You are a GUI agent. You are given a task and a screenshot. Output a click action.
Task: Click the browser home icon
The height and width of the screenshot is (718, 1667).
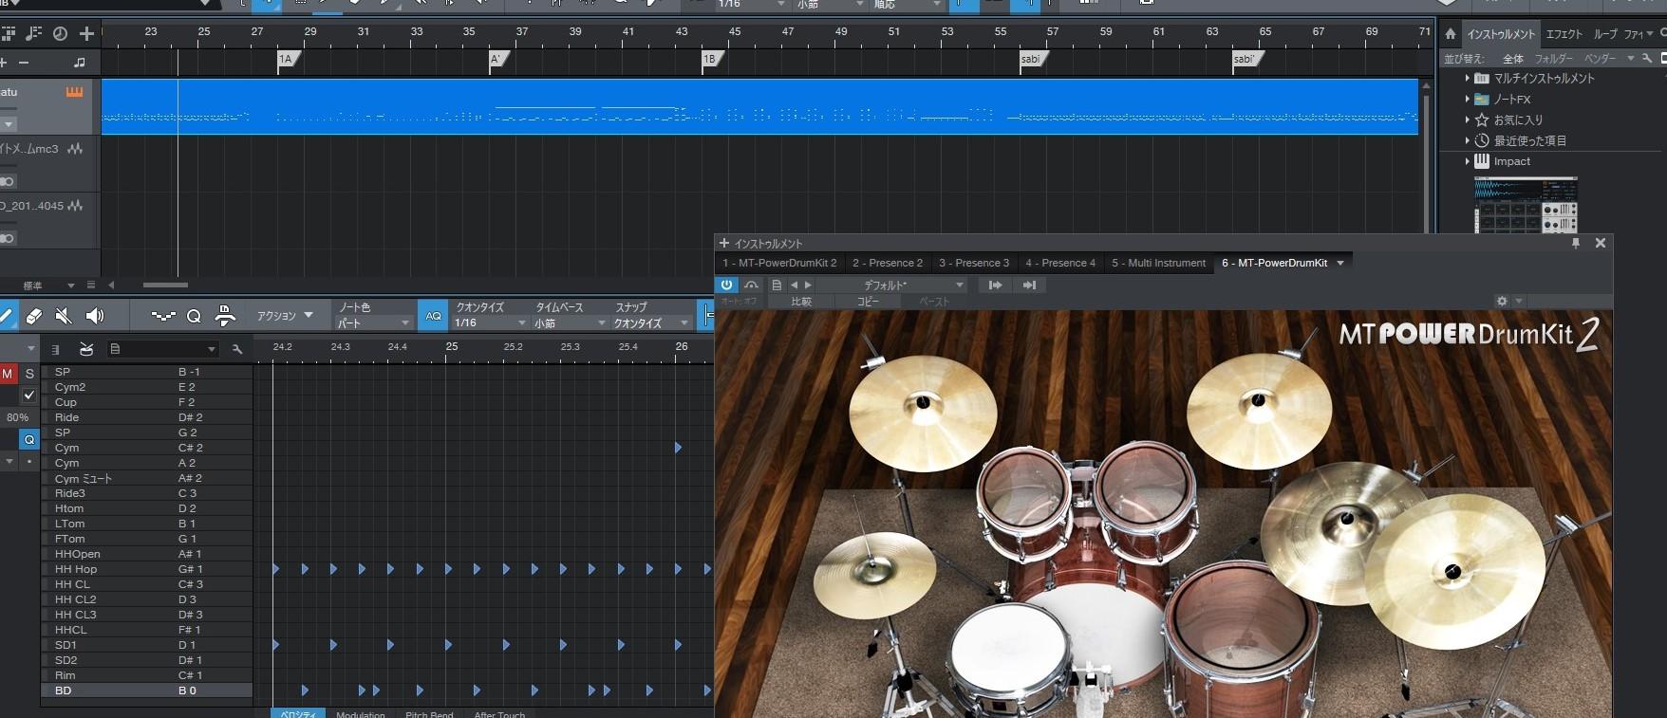pos(1451,34)
